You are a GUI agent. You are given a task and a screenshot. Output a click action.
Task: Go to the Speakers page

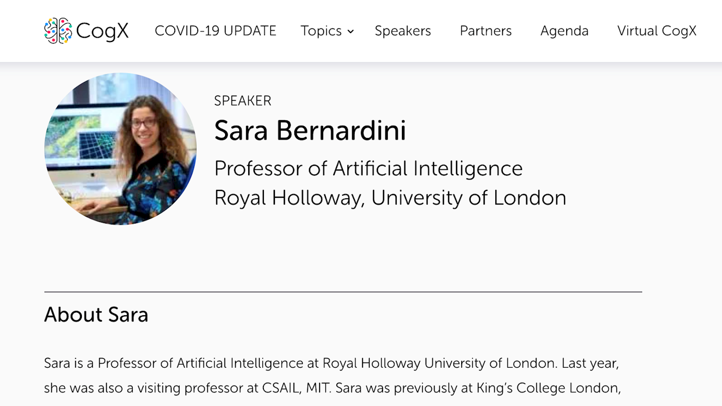tap(402, 31)
